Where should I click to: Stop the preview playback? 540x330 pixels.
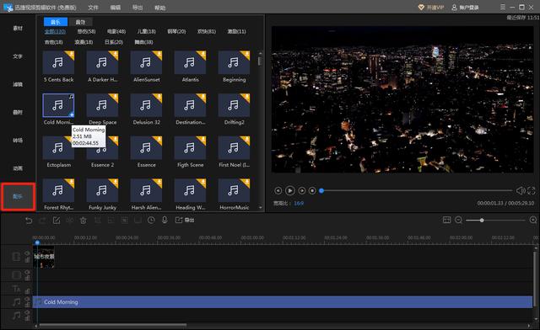pyautogui.click(x=312, y=190)
